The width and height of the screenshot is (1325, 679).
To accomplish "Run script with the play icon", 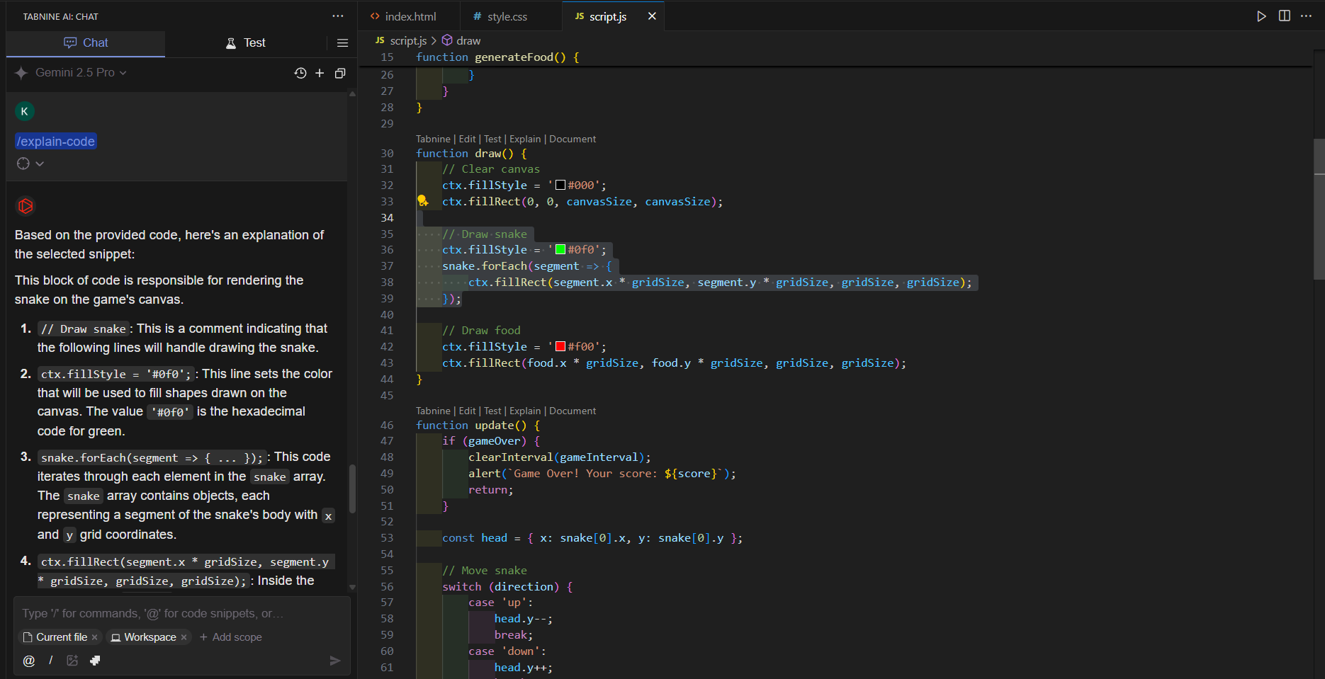I will click(x=1261, y=16).
